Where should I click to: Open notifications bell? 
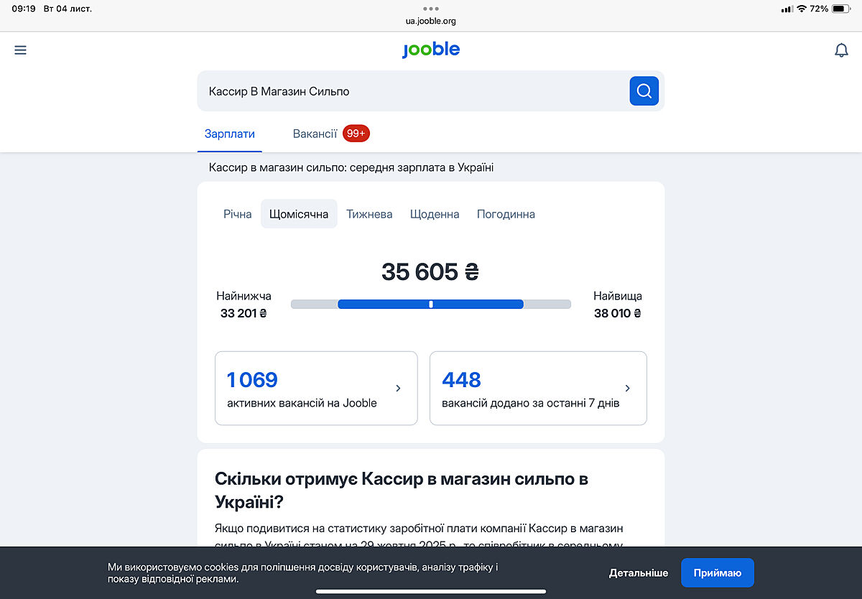tap(841, 50)
